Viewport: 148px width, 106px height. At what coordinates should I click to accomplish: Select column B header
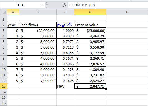pos(38,12)
